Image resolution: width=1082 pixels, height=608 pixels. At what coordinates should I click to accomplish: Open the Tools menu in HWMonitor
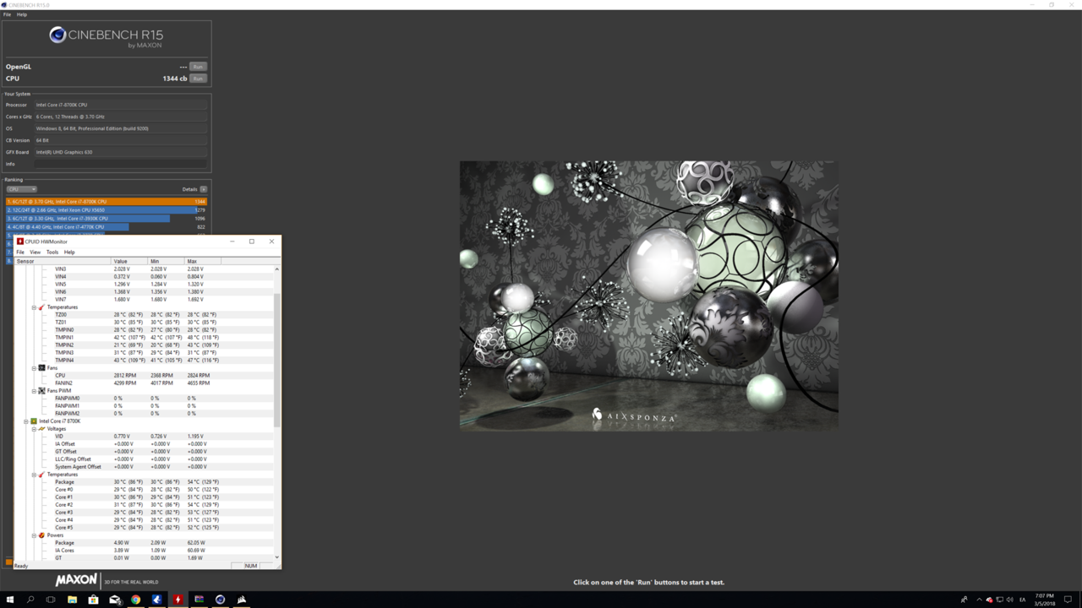[52, 252]
